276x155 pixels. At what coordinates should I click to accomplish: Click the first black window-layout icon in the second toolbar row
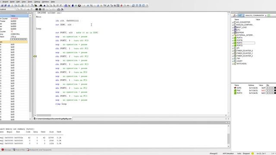pos(36,9)
